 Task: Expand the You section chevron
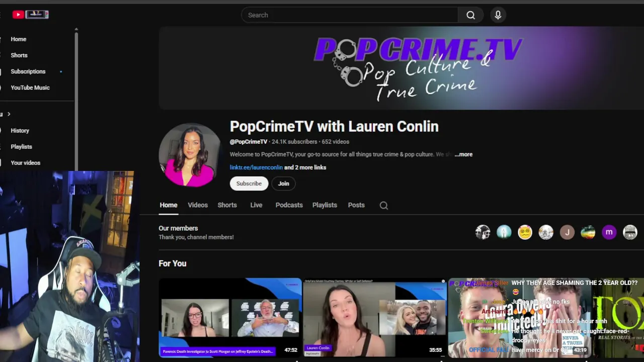click(9, 114)
